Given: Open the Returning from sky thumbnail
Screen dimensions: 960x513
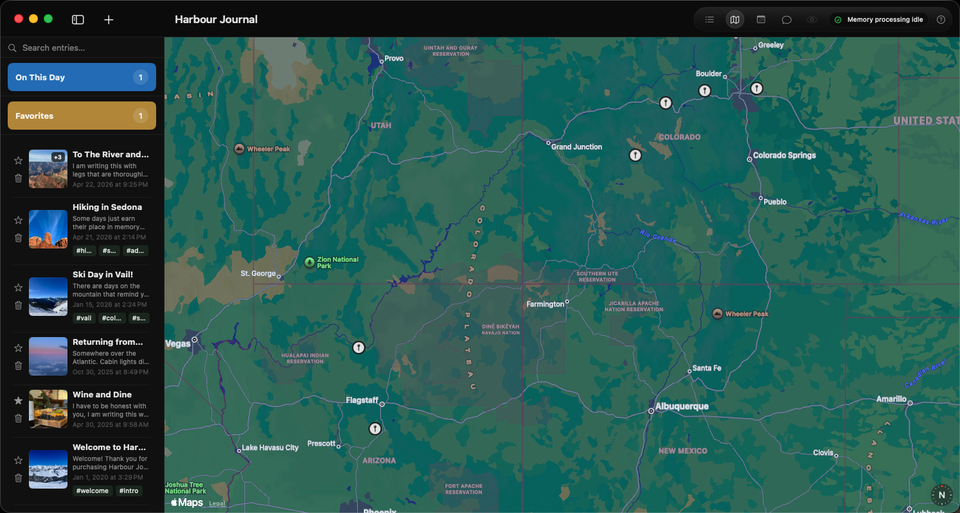Looking at the screenshot, I should tap(48, 356).
